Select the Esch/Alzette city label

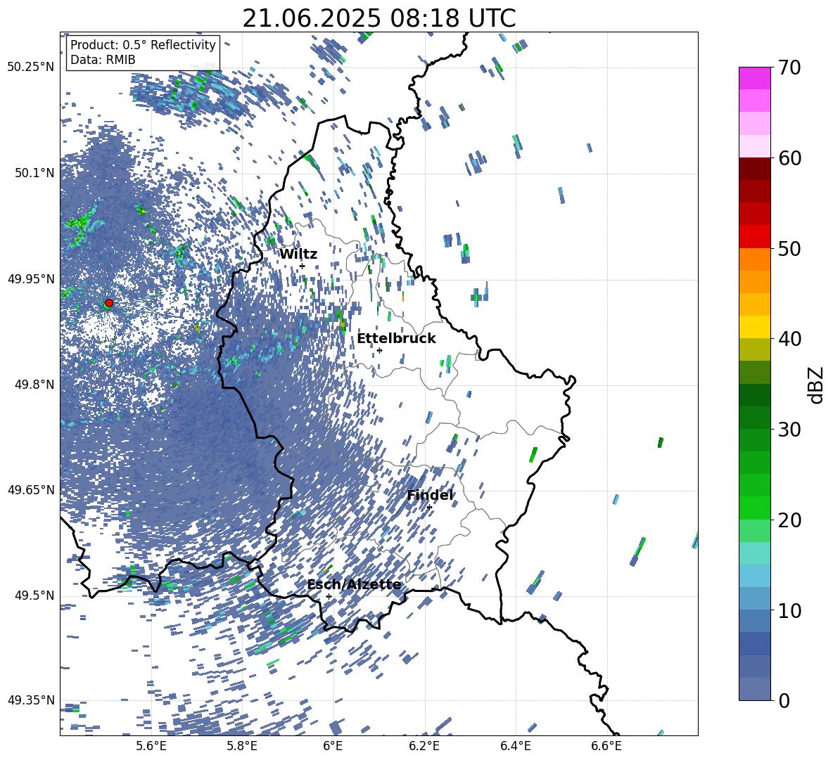tap(354, 585)
